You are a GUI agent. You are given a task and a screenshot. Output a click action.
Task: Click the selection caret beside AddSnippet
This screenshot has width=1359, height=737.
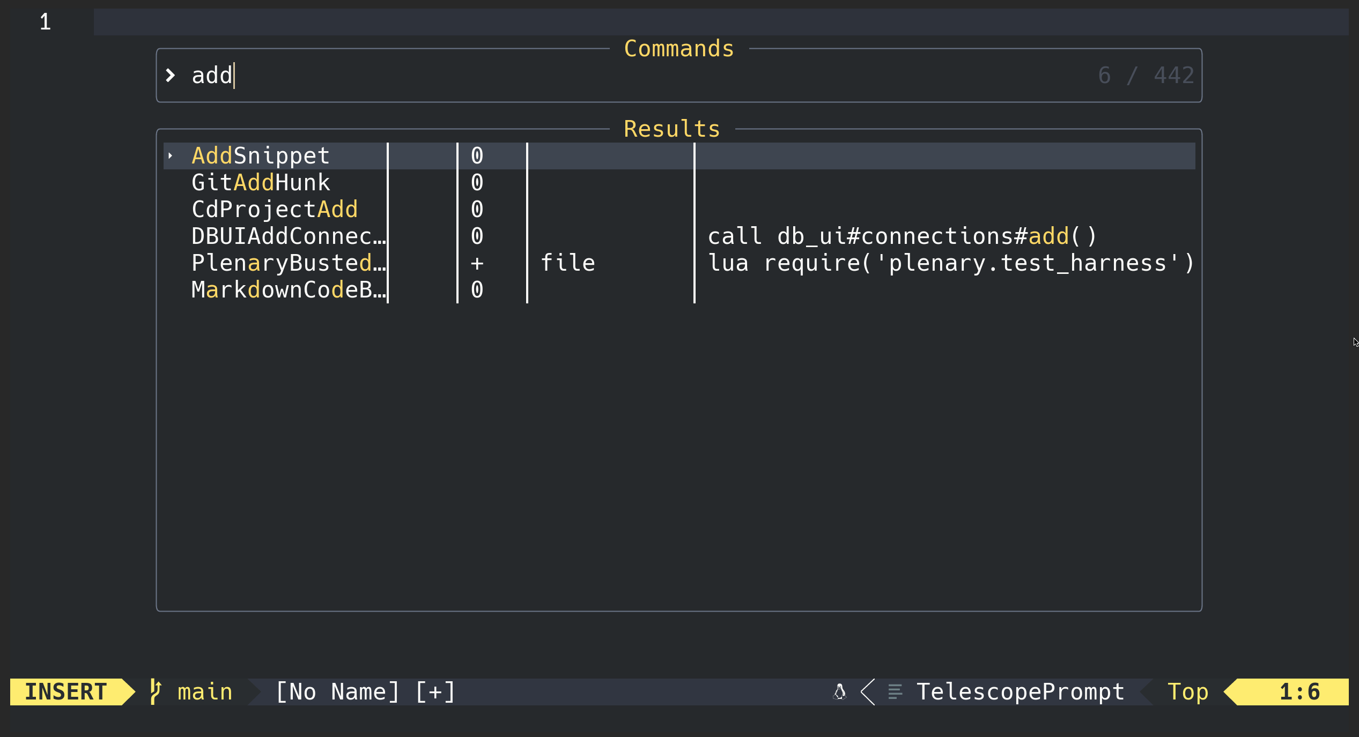171,155
